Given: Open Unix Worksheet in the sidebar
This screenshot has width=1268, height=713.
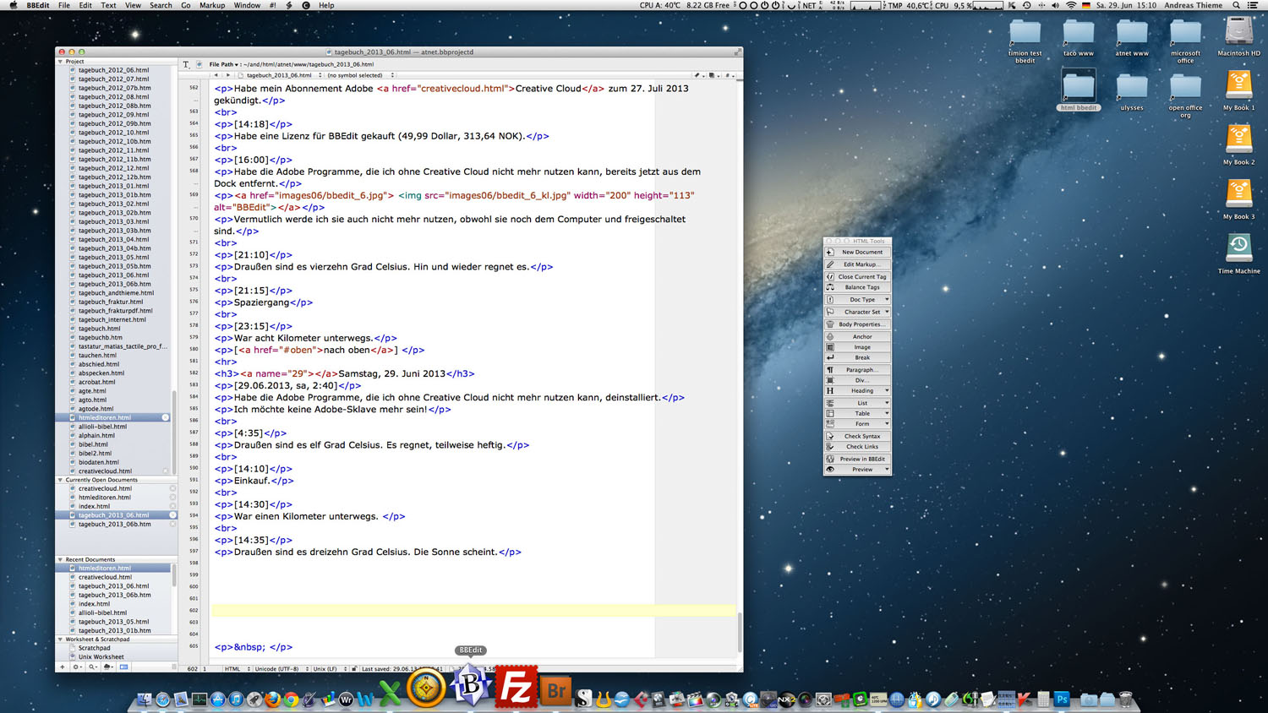Looking at the screenshot, I should pos(101,657).
